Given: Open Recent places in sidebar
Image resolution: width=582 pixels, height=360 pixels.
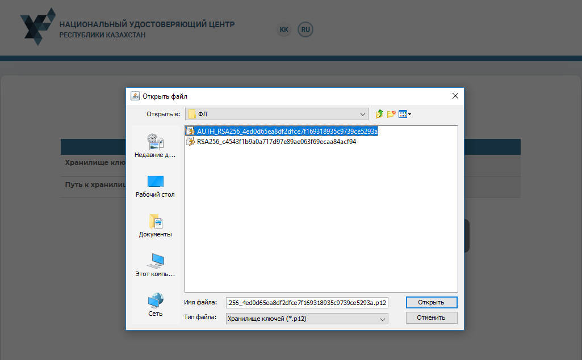Looking at the screenshot, I should (156, 146).
